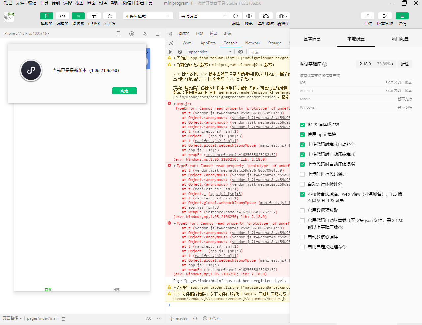The width and height of the screenshot is (422, 325).
Task: Focus the console Filter input field
Action: click(269, 52)
